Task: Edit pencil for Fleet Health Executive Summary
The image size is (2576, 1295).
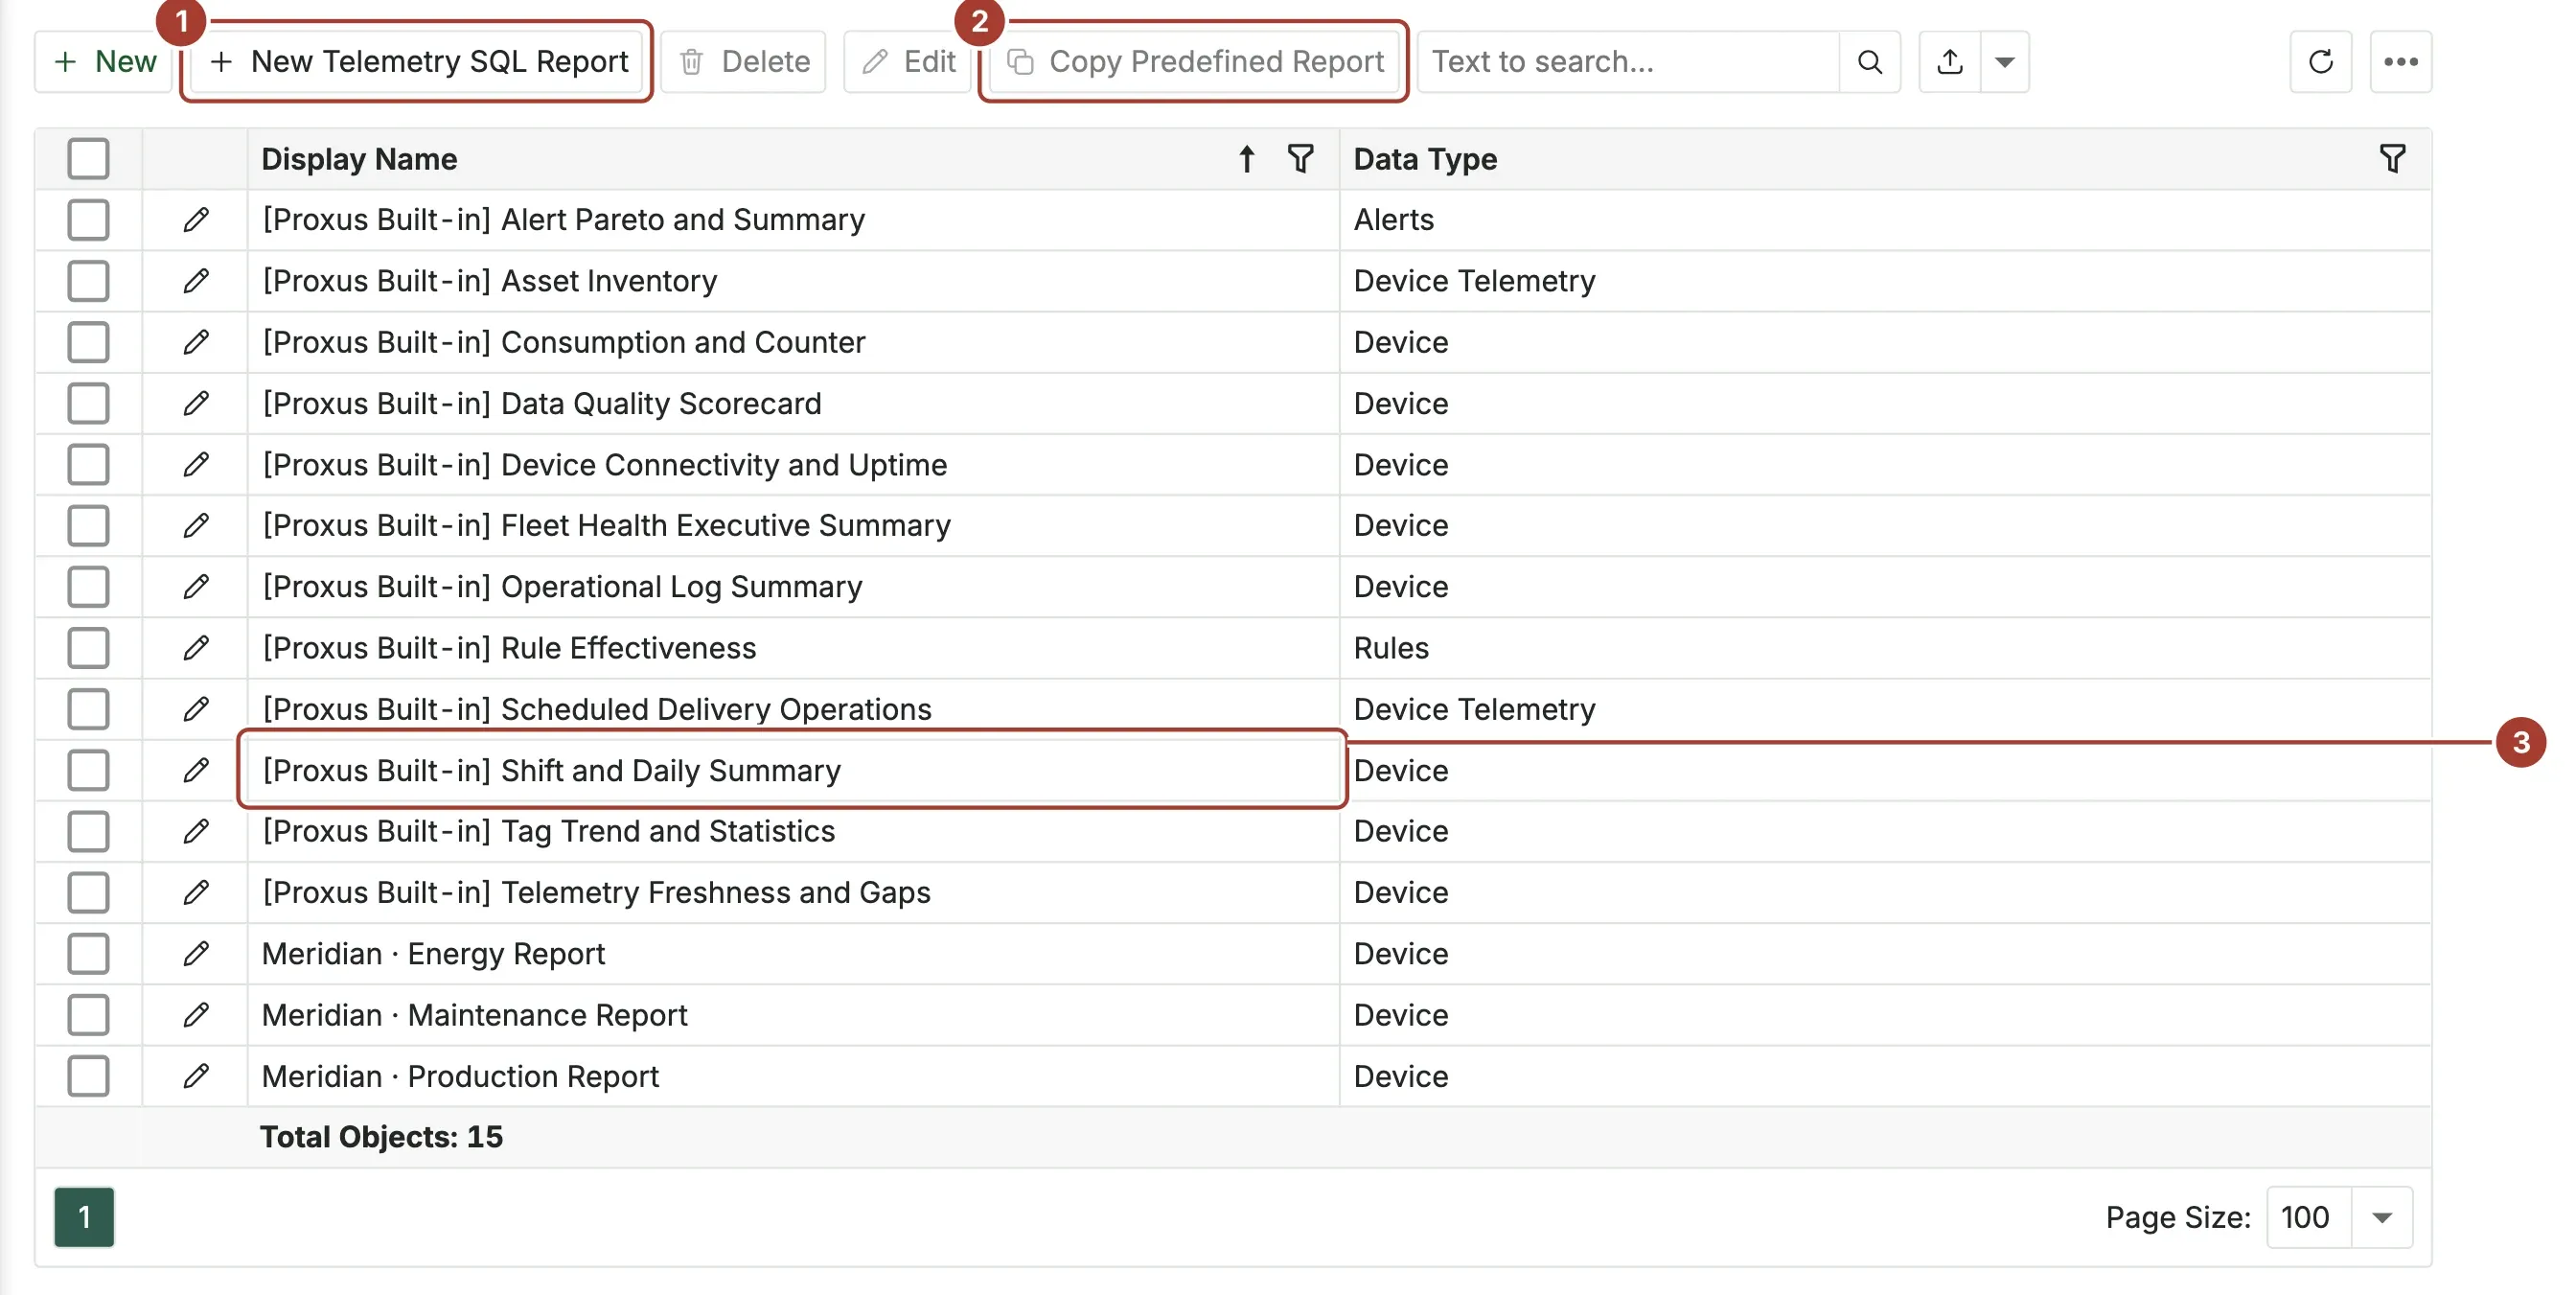Action: pos(196,526)
